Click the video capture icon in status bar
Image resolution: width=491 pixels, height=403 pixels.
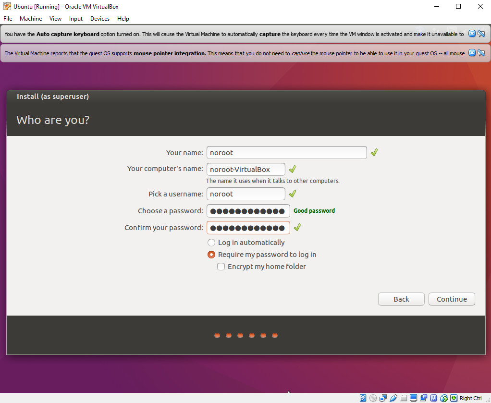click(x=423, y=398)
